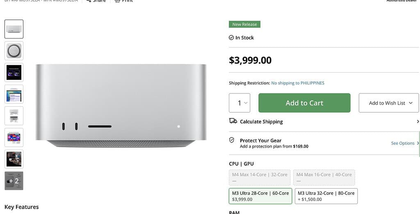Viewport: 420px width, 214px height.
Task: Click the In Stock checkmark icon
Action: (x=231, y=38)
